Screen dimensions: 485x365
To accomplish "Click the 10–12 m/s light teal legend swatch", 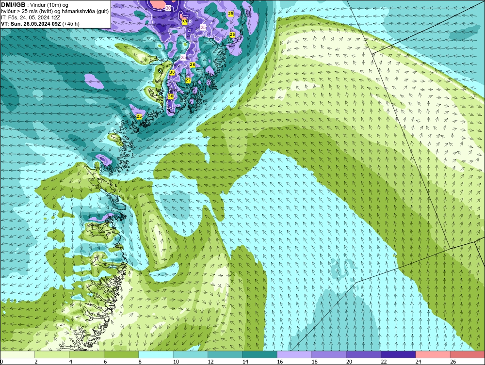I will 191,354.
